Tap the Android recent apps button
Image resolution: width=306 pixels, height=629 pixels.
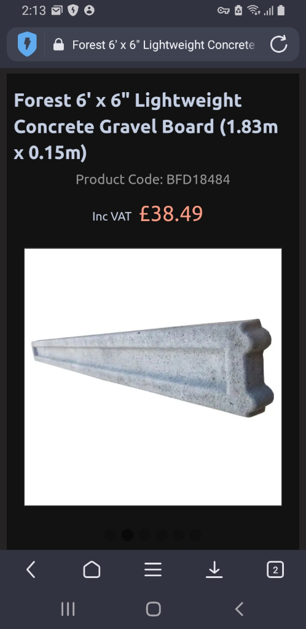pyautogui.click(x=68, y=609)
